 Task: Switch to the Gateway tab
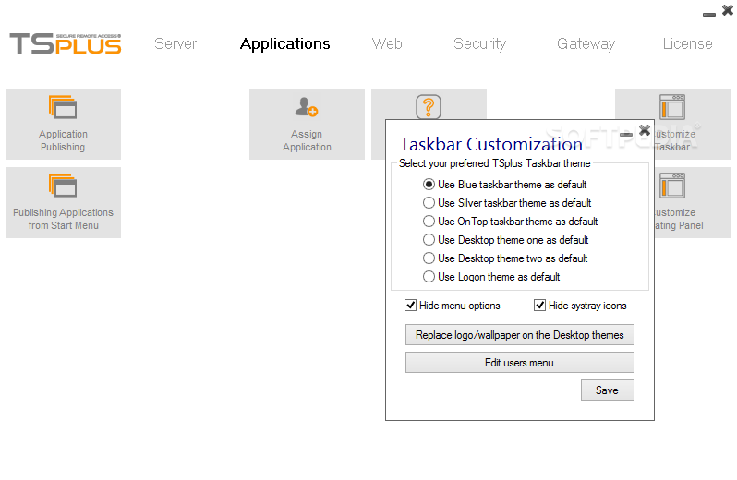pyautogui.click(x=586, y=43)
